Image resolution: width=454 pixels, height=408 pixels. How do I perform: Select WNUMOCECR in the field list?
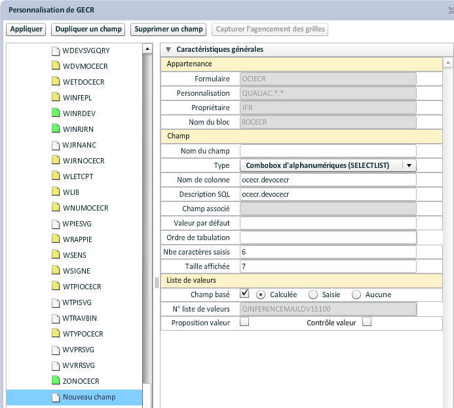point(85,208)
